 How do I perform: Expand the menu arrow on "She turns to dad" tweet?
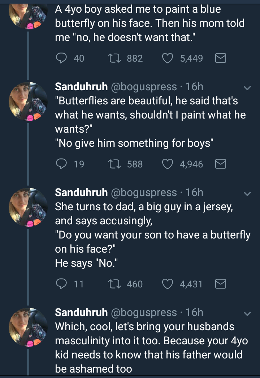click(x=247, y=194)
